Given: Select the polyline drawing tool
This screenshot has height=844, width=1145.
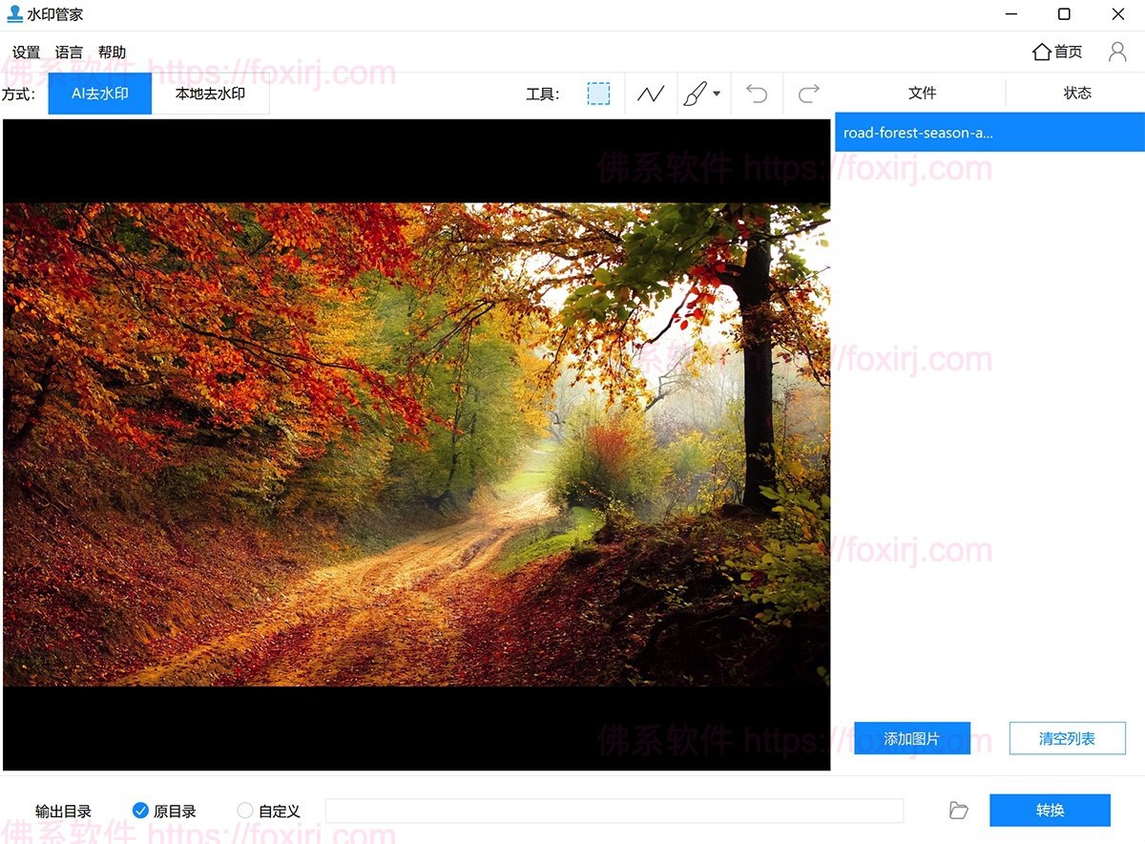Looking at the screenshot, I should pyautogui.click(x=651, y=94).
